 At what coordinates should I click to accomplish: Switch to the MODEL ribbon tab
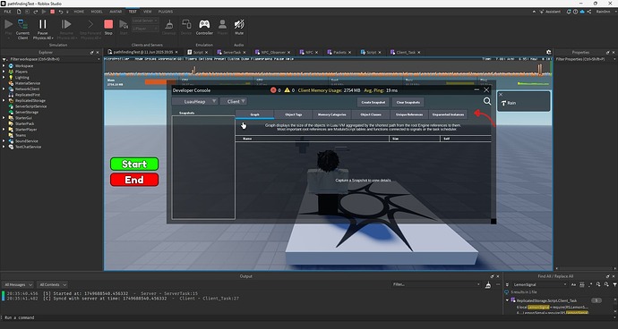click(x=97, y=12)
